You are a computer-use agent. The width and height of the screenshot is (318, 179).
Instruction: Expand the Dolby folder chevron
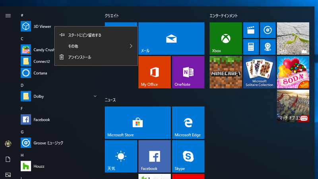click(x=95, y=96)
